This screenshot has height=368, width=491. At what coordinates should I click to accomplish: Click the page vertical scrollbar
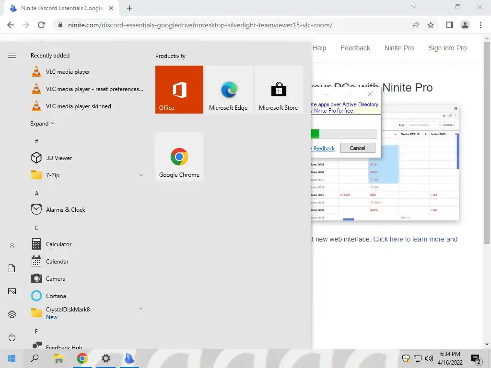click(487, 142)
